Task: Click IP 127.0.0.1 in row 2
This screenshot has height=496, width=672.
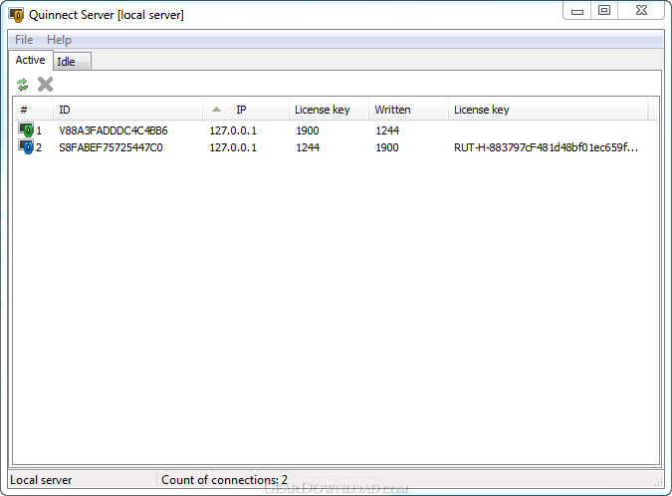Action: [233, 147]
